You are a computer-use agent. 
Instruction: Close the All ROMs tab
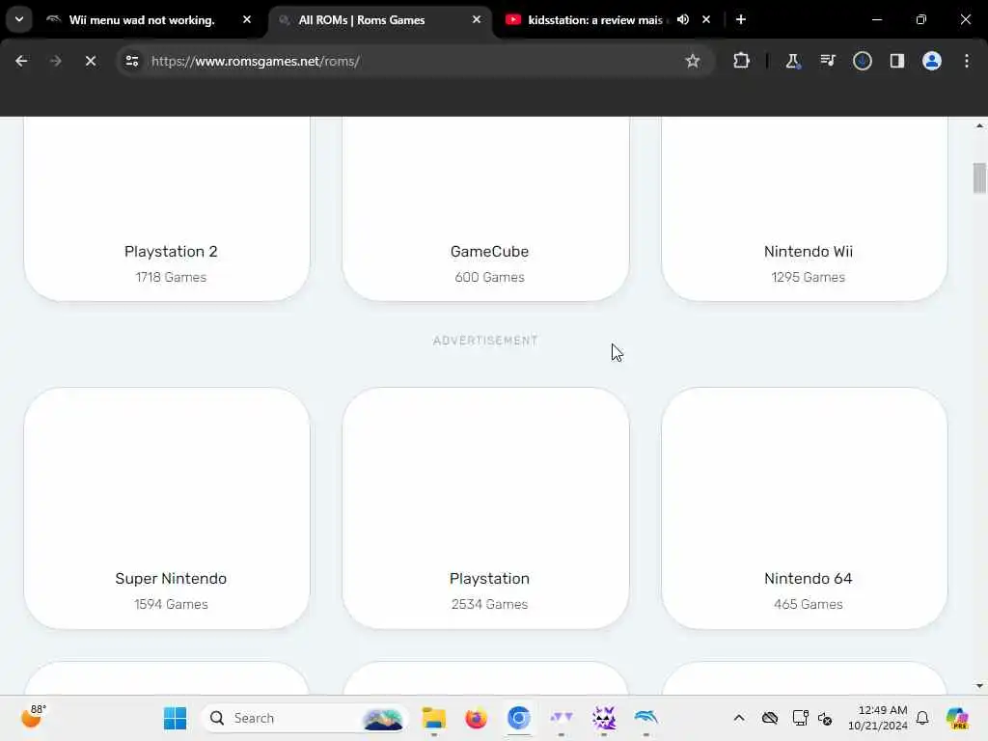pos(477,19)
